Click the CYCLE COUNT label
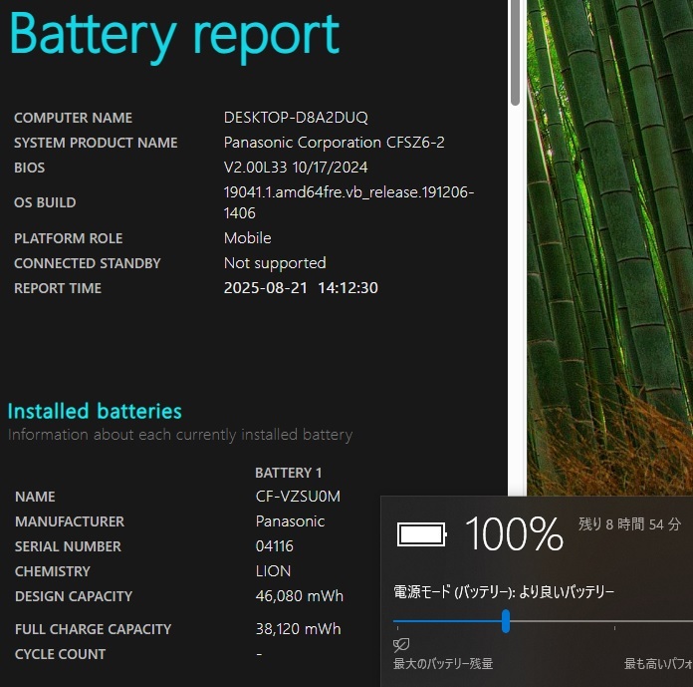Image resolution: width=693 pixels, height=687 pixels. (x=60, y=654)
